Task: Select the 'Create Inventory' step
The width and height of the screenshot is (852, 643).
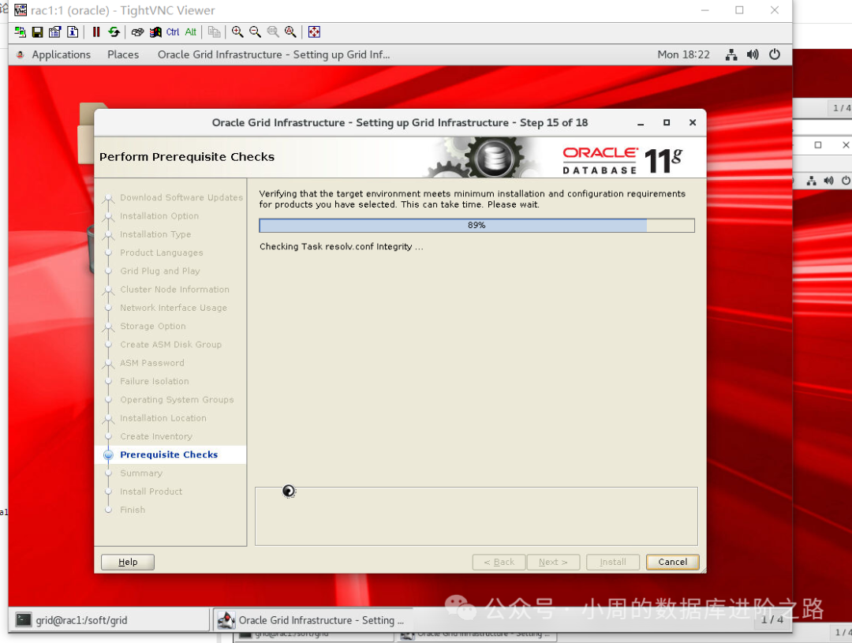Action: tap(156, 436)
